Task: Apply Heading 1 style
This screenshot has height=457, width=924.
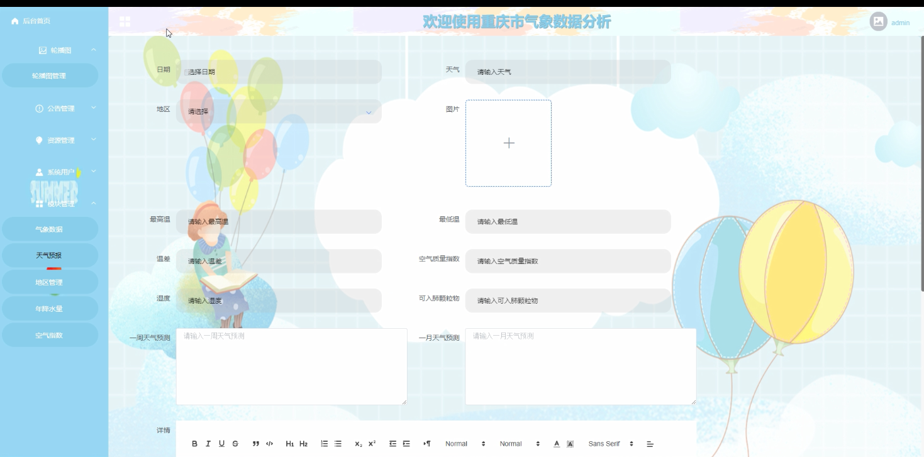Action: (x=290, y=444)
